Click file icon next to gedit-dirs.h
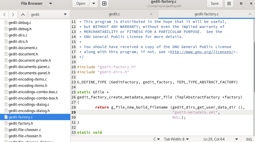This screenshot has width=255, height=142. coord(6,41)
